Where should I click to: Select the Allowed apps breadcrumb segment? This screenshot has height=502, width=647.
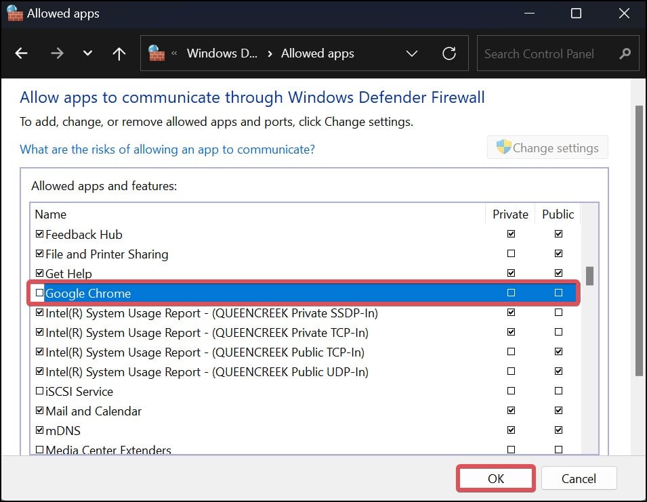[317, 53]
